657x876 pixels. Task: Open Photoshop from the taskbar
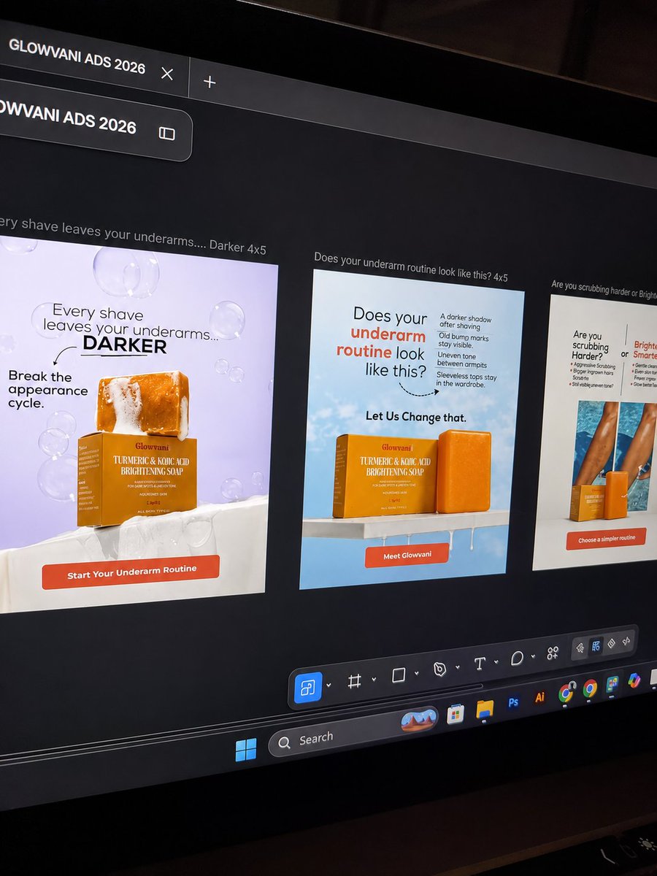(513, 702)
